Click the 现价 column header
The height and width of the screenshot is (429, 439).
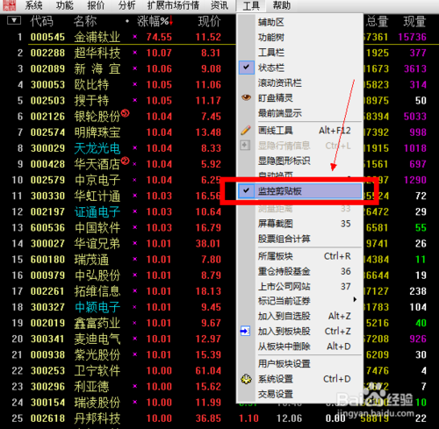(x=209, y=21)
